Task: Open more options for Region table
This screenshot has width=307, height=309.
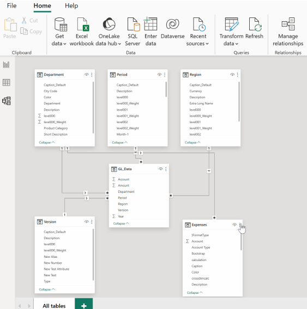Action: pos(237,75)
